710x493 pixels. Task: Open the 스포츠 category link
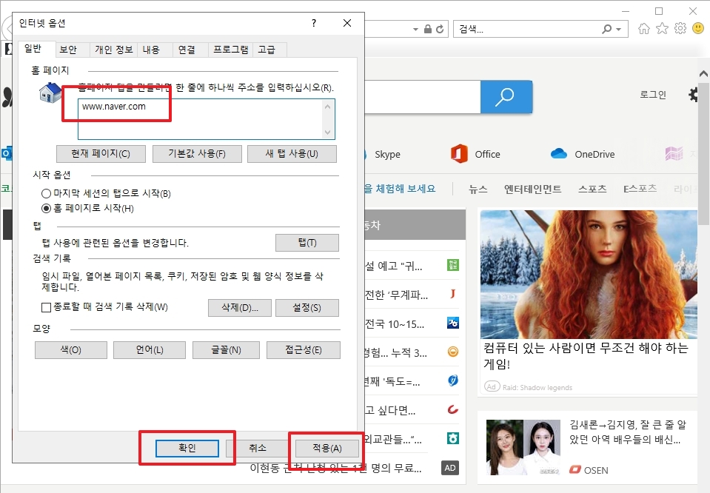592,189
